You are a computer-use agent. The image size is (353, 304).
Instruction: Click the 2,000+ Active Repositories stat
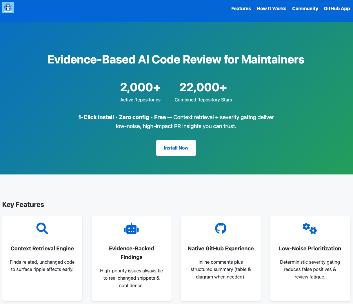[140, 92]
